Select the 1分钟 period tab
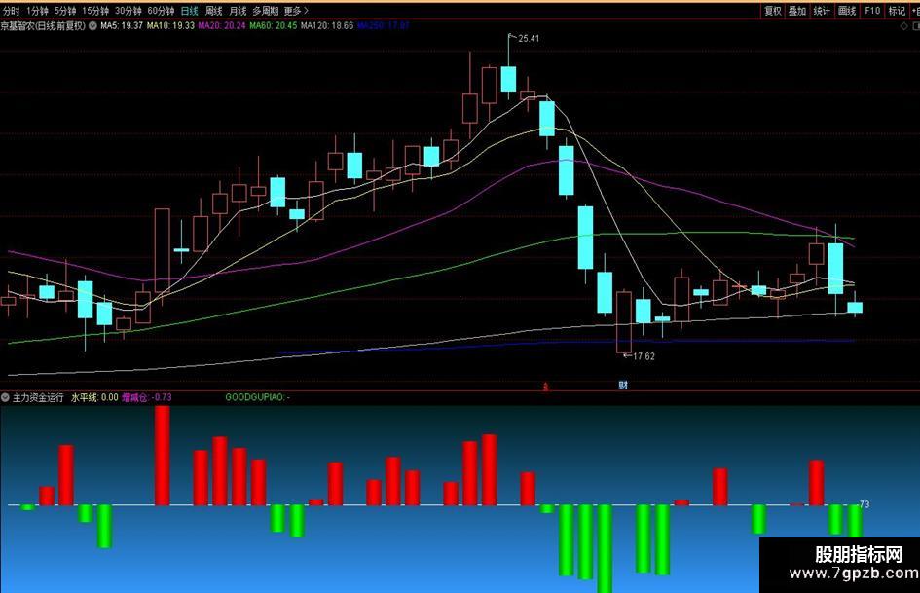Screen dimensions: 920x593 pos(38,11)
